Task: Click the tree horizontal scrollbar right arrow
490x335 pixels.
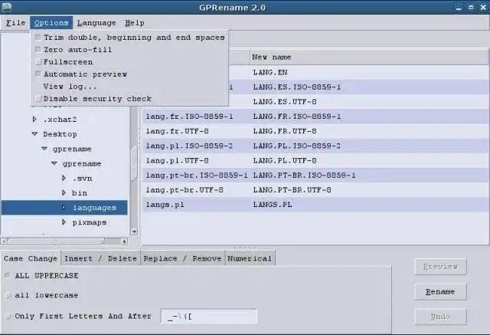Action: click(x=124, y=241)
